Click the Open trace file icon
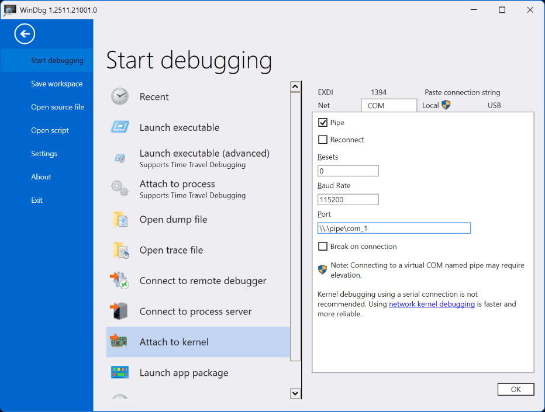The image size is (545, 412). [120, 250]
